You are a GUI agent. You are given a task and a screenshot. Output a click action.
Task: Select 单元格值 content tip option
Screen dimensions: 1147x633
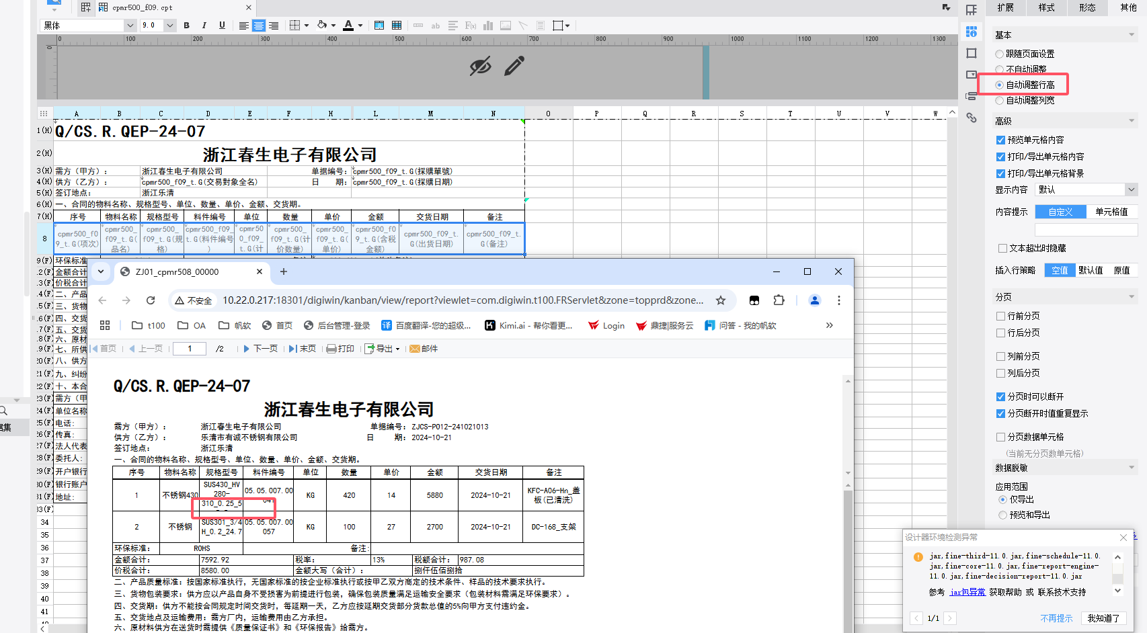pos(1112,212)
